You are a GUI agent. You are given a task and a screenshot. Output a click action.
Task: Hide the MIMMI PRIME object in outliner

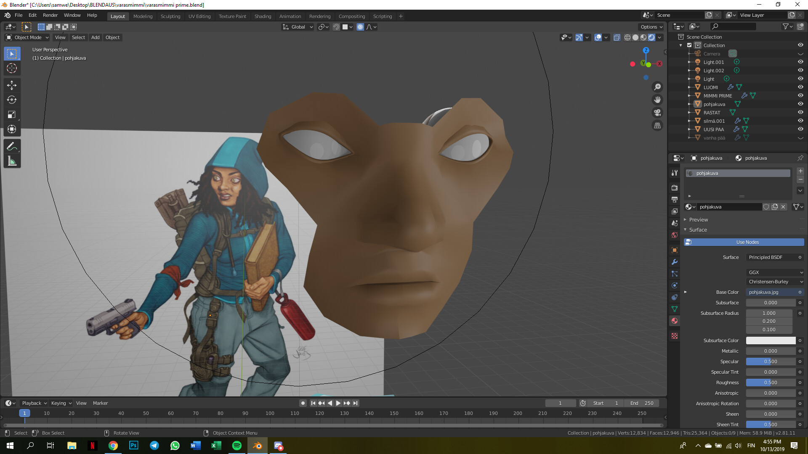click(800, 95)
